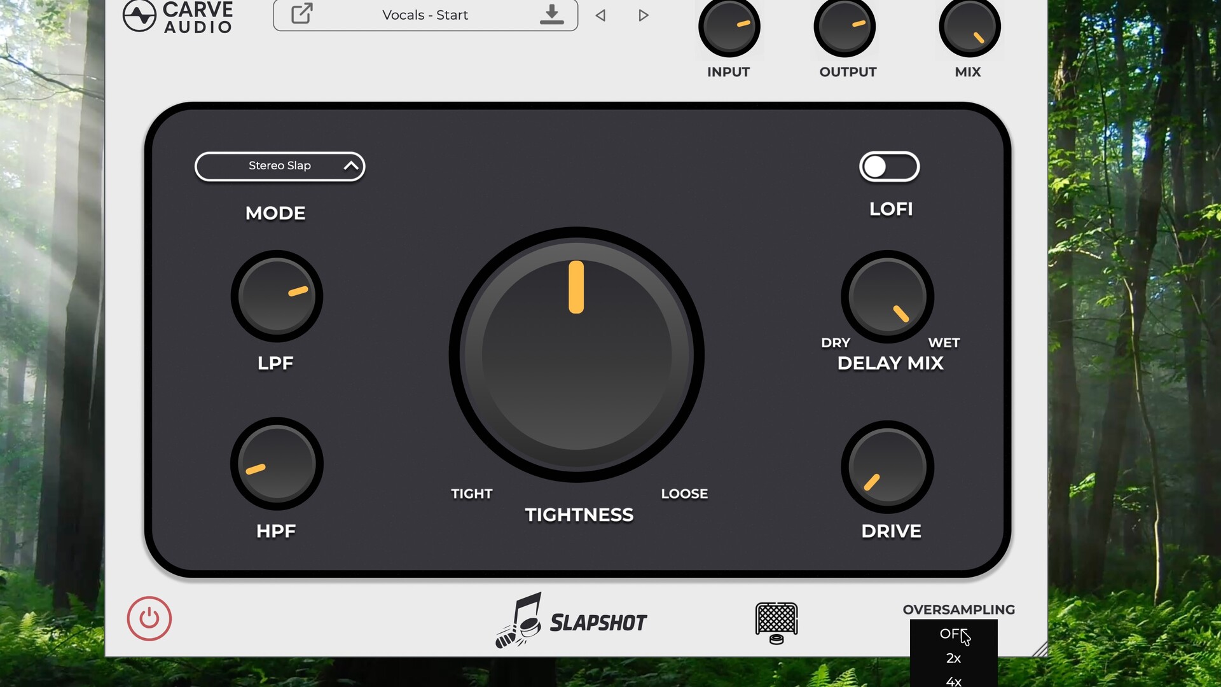Turn the DELAY MIX knob toward WET

tap(886, 296)
